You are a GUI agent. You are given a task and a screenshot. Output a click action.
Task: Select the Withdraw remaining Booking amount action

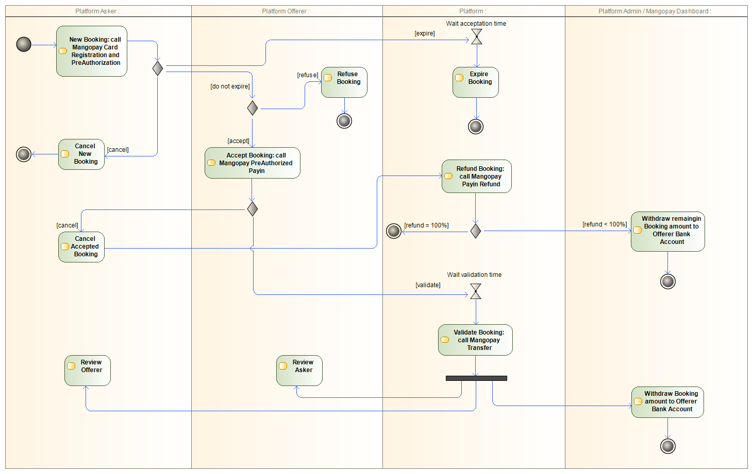(x=668, y=232)
